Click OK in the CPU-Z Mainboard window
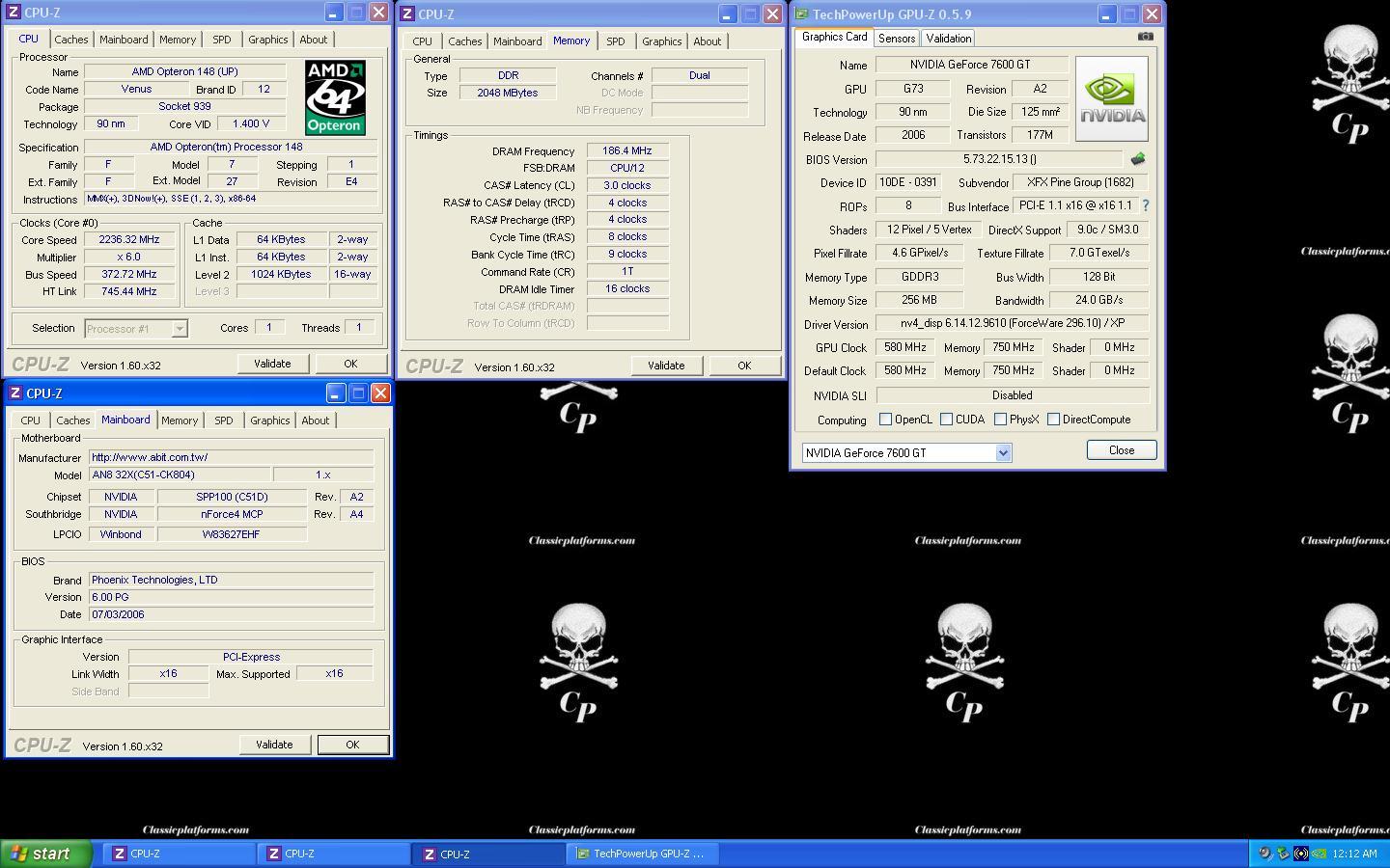The image size is (1390, 868). tap(352, 745)
